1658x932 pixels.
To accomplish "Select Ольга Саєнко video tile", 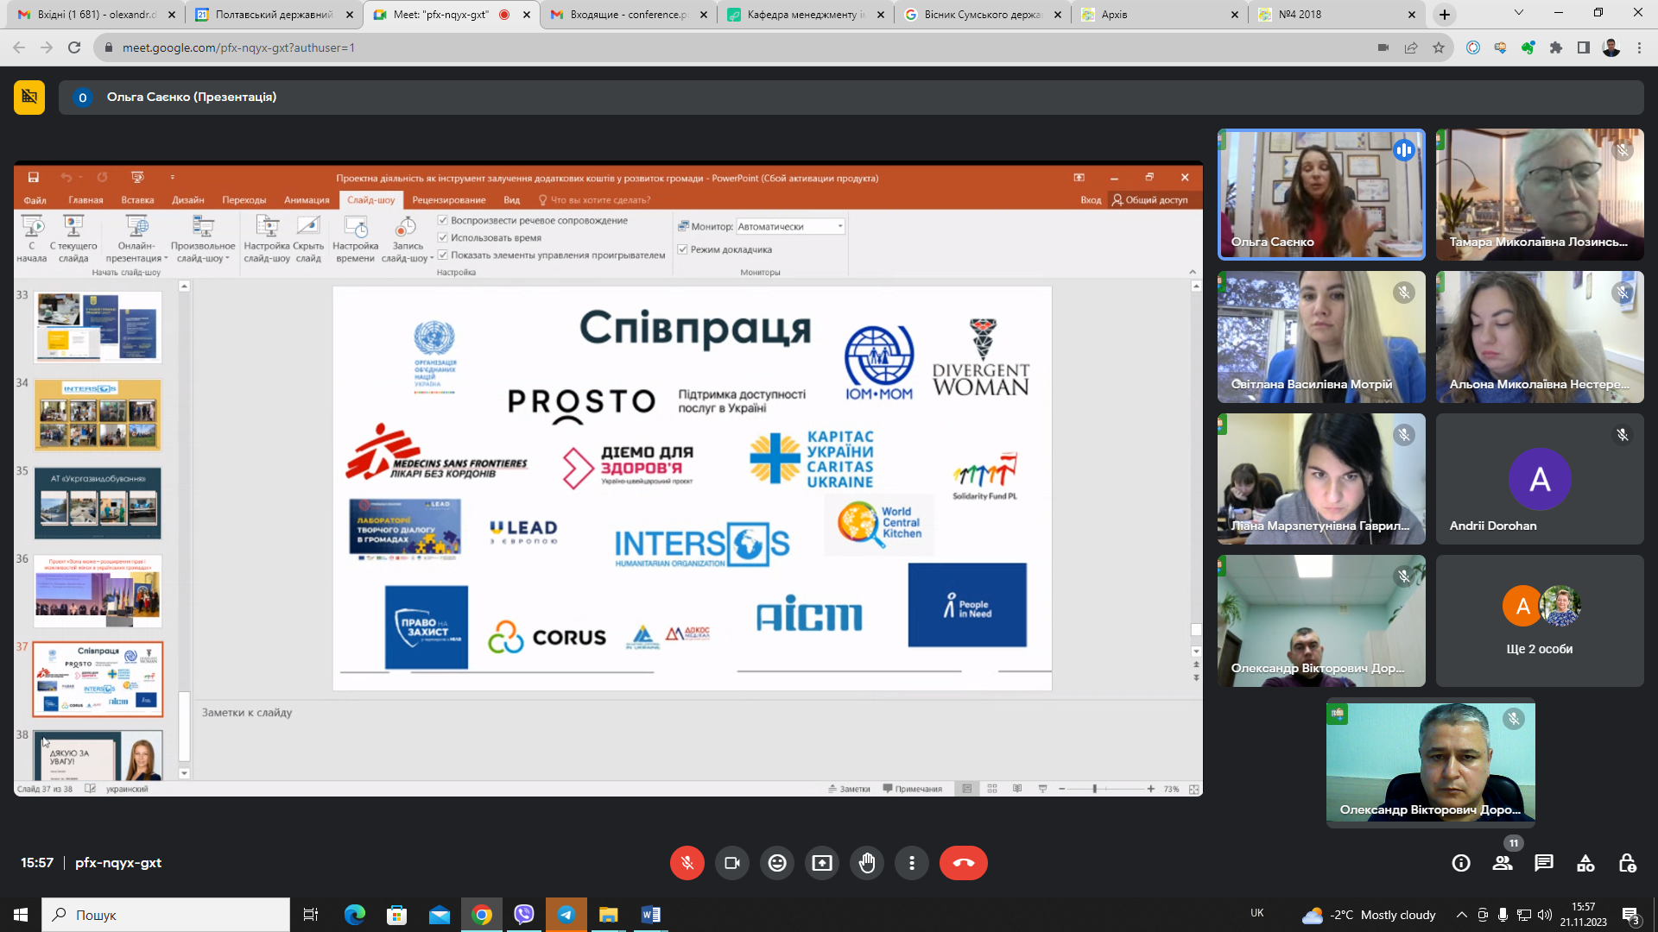I will coord(1321,195).
